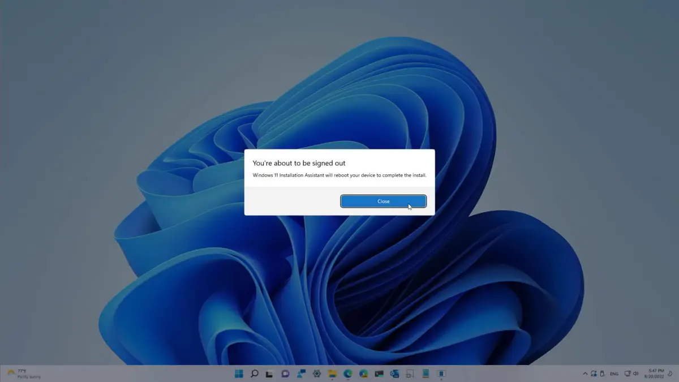Viewport: 679px width, 382px height.
Task: Open File Explorer from taskbar
Action: coord(333,374)
